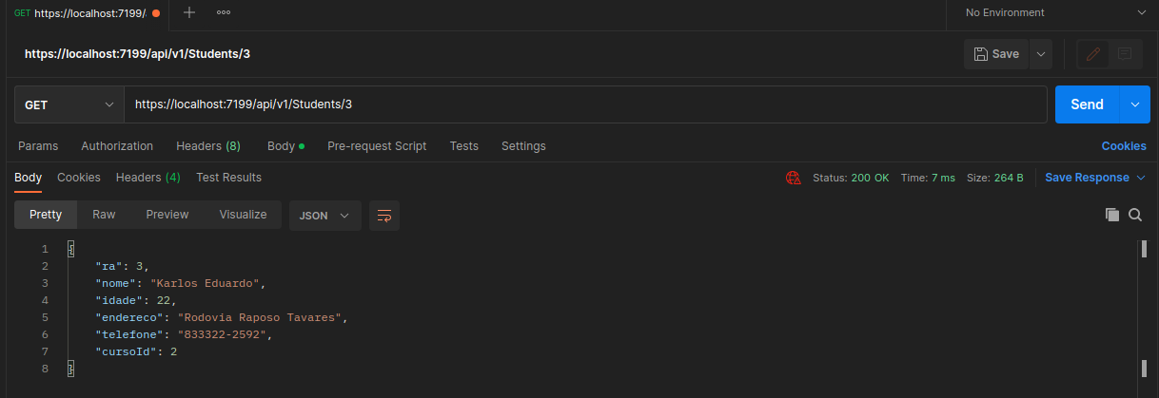Image resolution: width=1159 pixels, height=398 pixels.
Task: Click the "ra" key on line 2
Action: (x=108, y=266)
